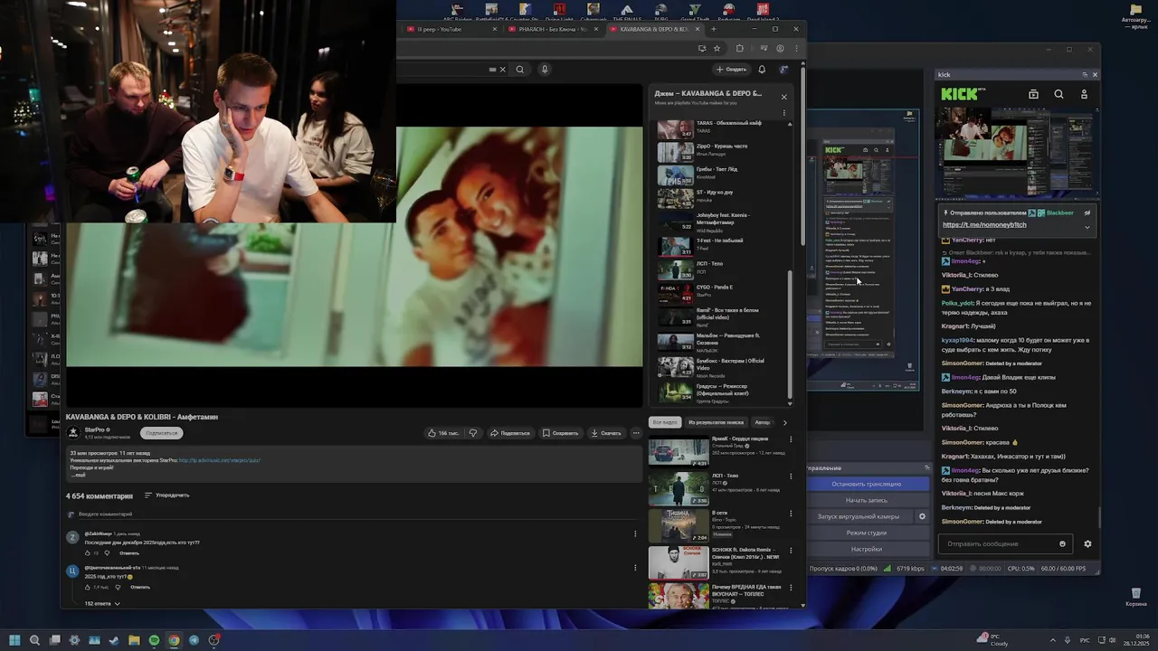This screenshot has height=651, width=1158.
Task: Open the media control icon in Chrome toolbar
Action: tap(764, 49)
